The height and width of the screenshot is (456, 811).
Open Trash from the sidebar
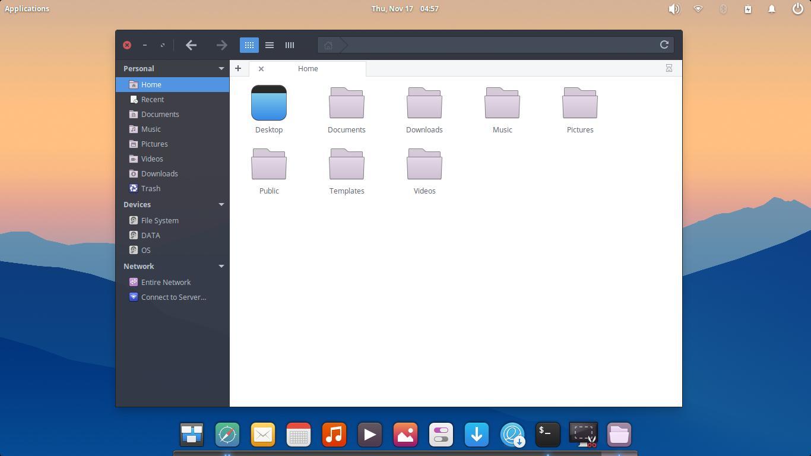(x=150, y=188)
